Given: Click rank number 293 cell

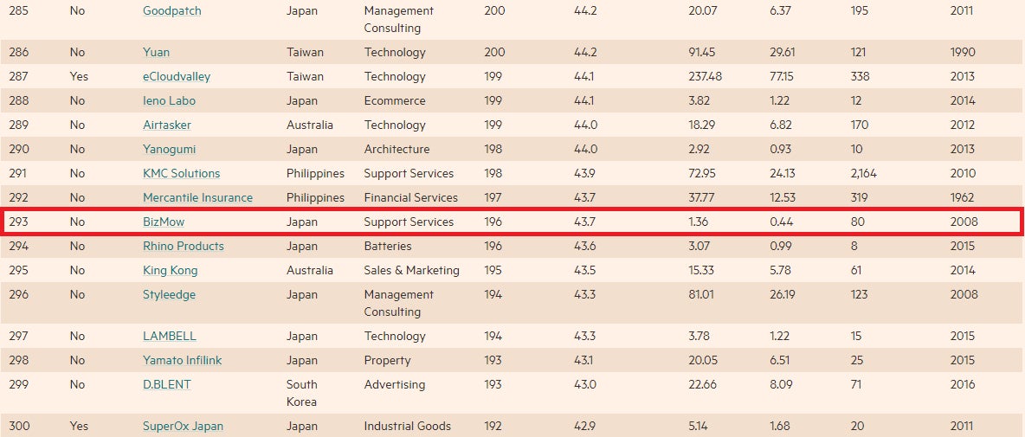Looking at the screenshot, I should (18, 222).
